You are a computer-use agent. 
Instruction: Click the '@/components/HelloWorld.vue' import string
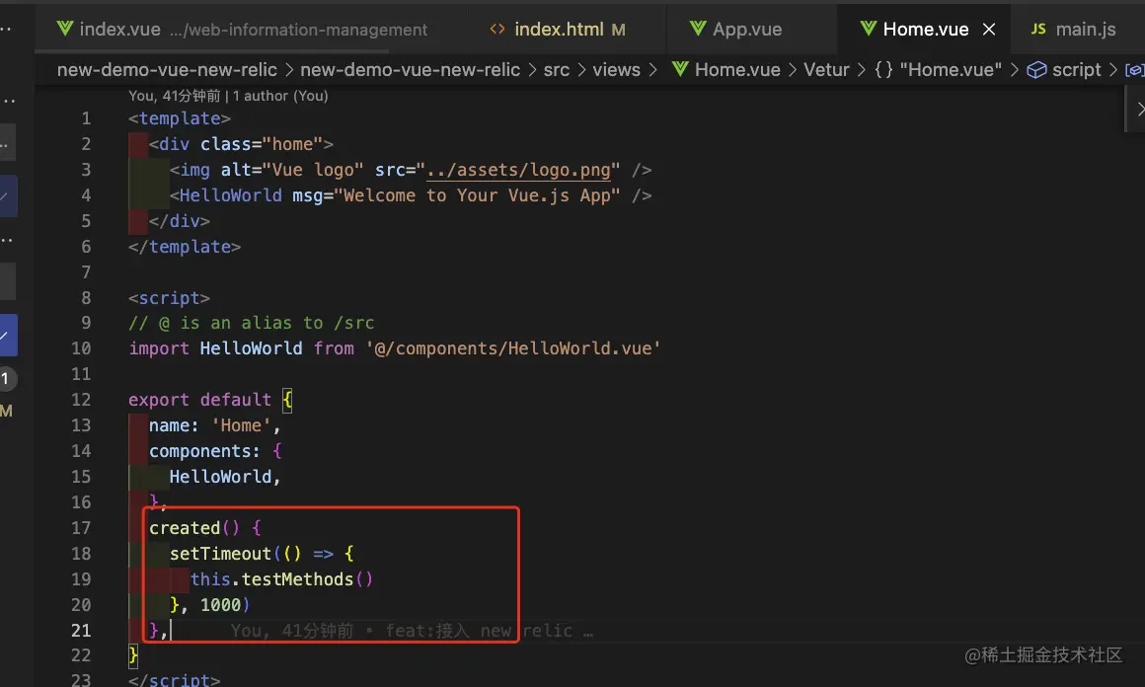coord(513,348)
